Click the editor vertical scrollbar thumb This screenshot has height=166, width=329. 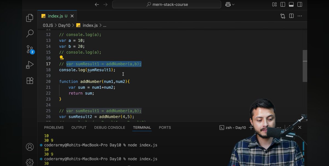(x=305, y=66)
